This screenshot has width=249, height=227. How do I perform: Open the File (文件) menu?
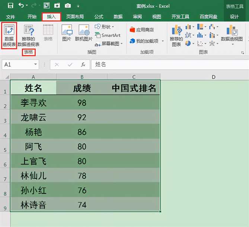[x=10, y=17]
